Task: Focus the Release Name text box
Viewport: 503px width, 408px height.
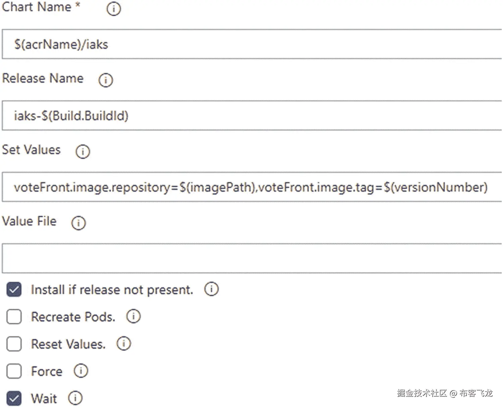Action: click(251, 116)
